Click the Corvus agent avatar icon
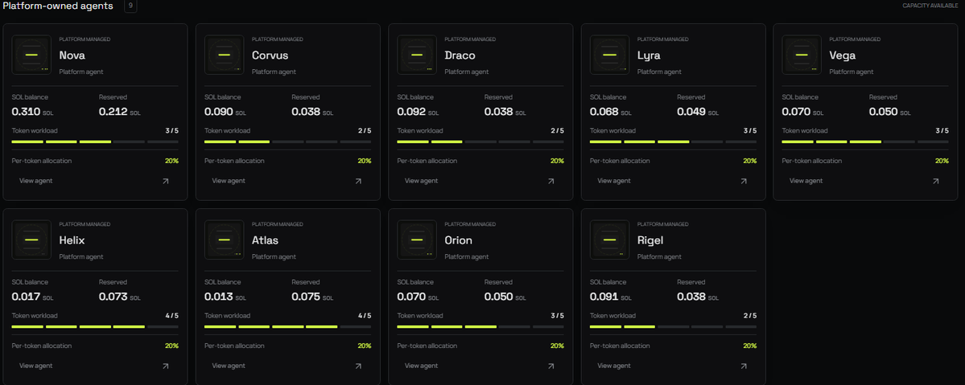Image resolution: width=965 pixels, height=385 pixels. [224, 55]
